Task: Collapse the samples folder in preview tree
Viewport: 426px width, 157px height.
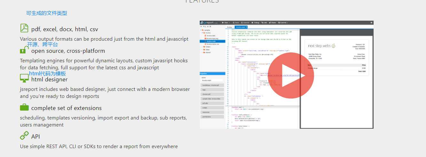Action: (x=201, y=30)
